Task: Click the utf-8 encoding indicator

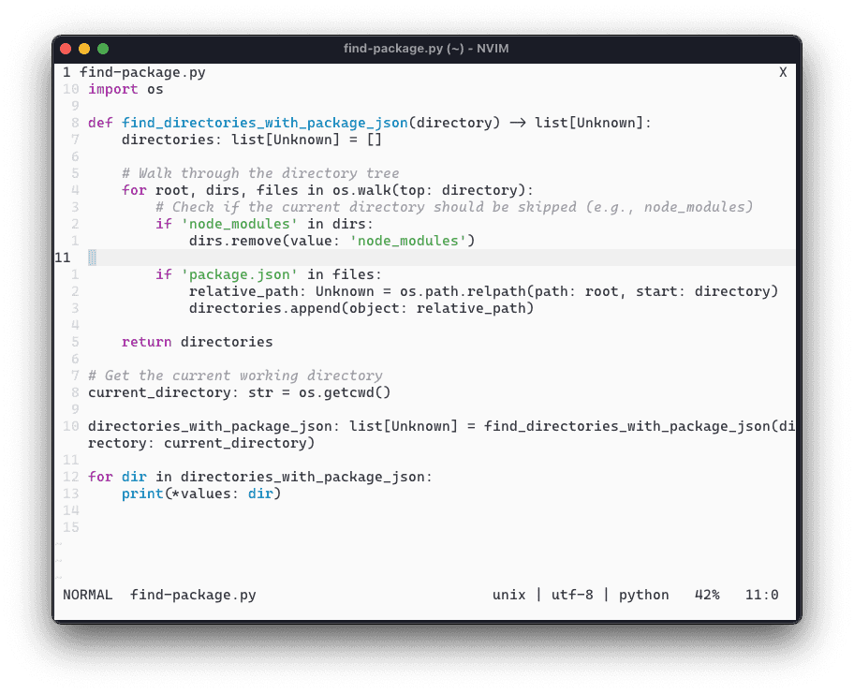Action: (x=572, y=595)
